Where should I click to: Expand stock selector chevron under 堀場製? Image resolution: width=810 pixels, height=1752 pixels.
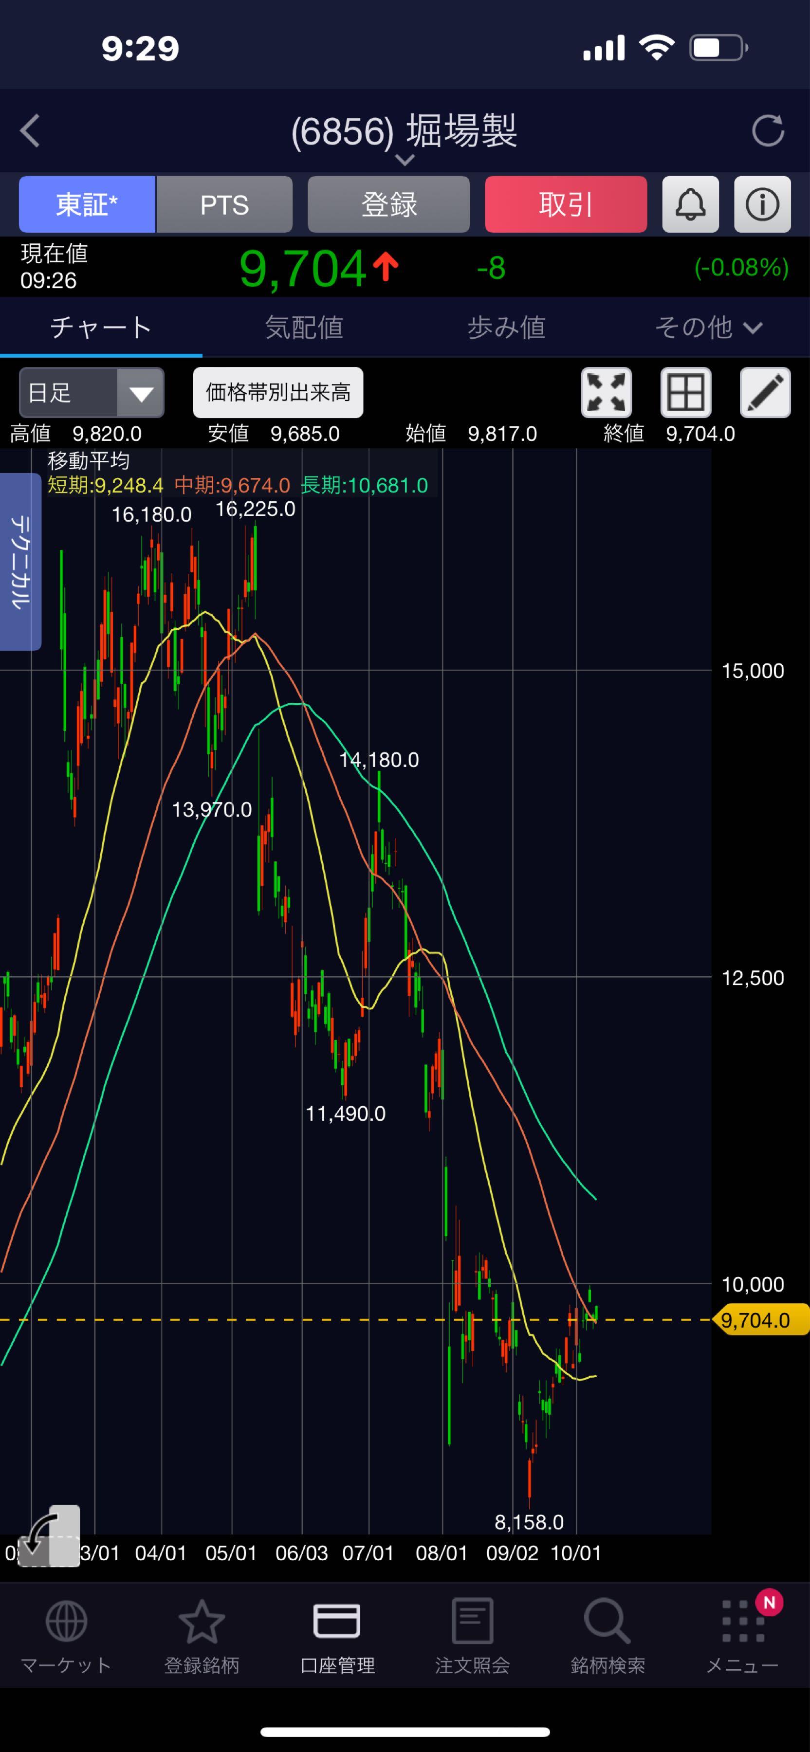[x=405, y=161]
